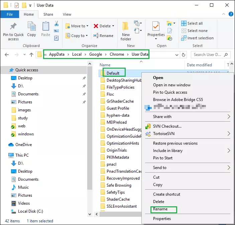Screen dimensions: 235x225
Task: Switch to the View ribbon tab
Action: (x=67, y=14)
